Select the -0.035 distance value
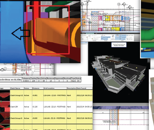 [35, 118]
